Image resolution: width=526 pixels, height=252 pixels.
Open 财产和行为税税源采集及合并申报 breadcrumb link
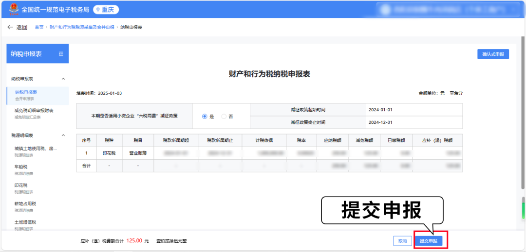[82, 27]
